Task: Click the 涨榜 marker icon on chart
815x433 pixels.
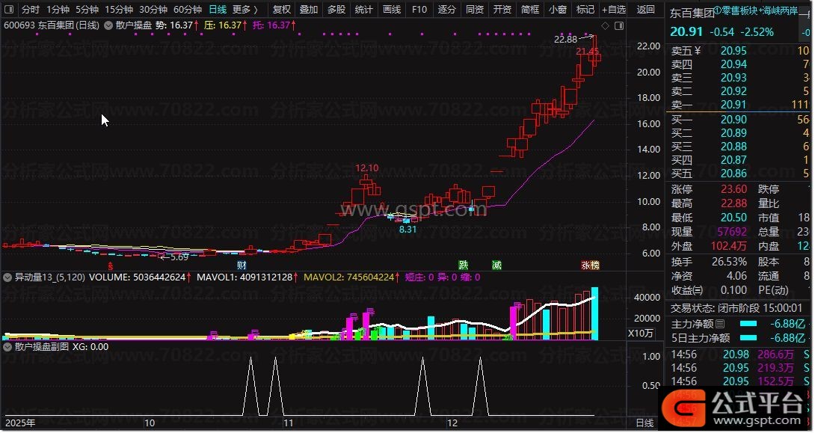Action: click(x=591, y=265)
